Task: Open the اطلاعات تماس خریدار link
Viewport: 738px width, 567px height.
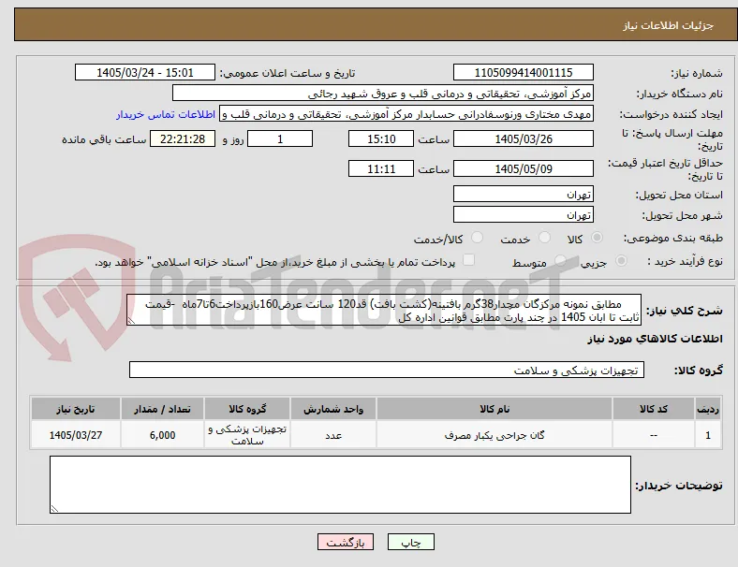Action: coord(166,115)
